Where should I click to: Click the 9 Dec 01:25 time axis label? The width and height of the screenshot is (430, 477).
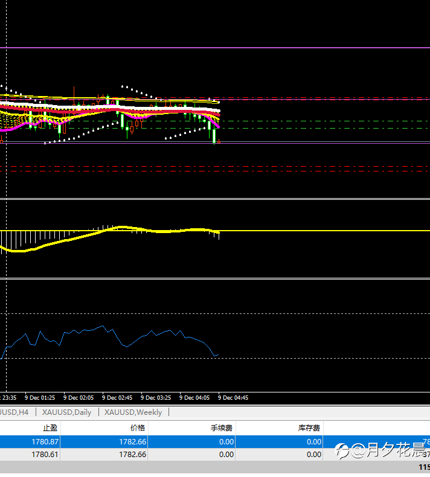click(x=40, y=398)
